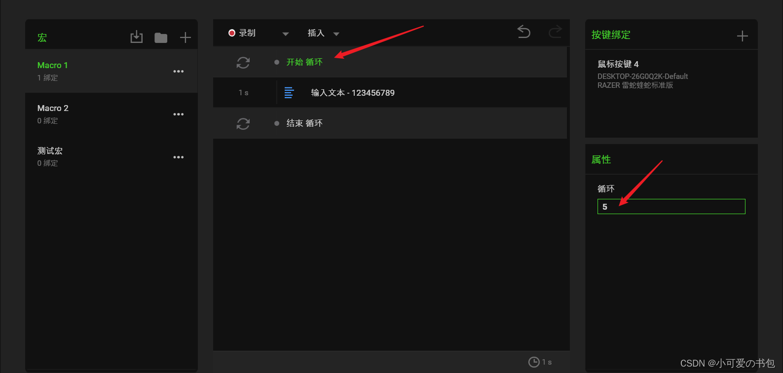Select Macro 2 in the macro list
Screen dimensions: 783x373
pos(112,114)
